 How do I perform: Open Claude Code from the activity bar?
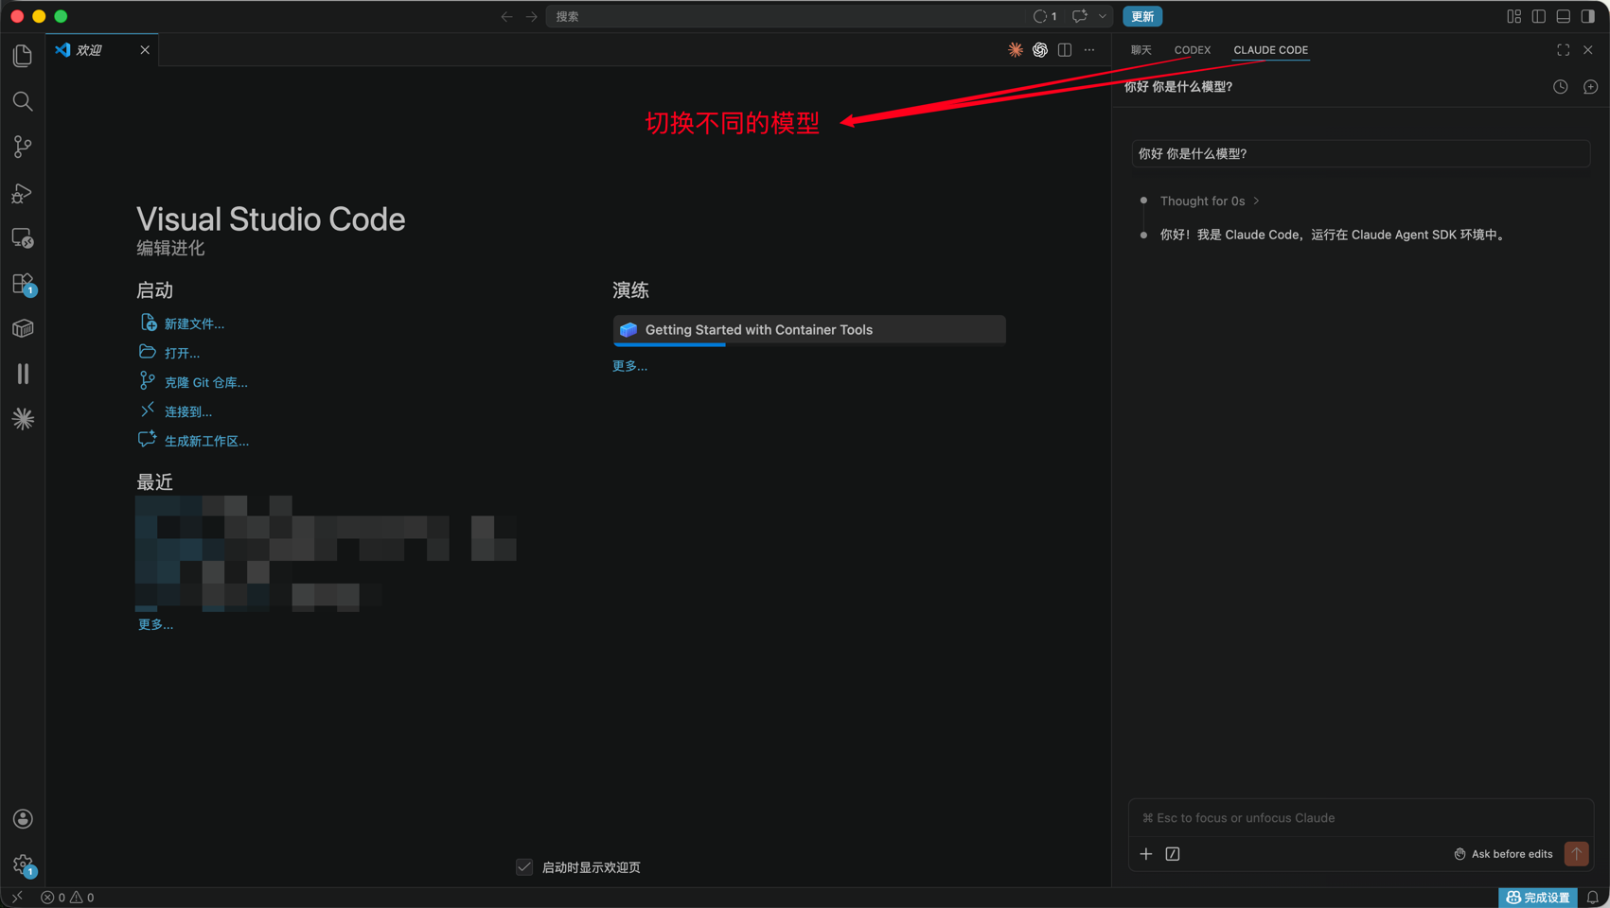coord(23,419)
